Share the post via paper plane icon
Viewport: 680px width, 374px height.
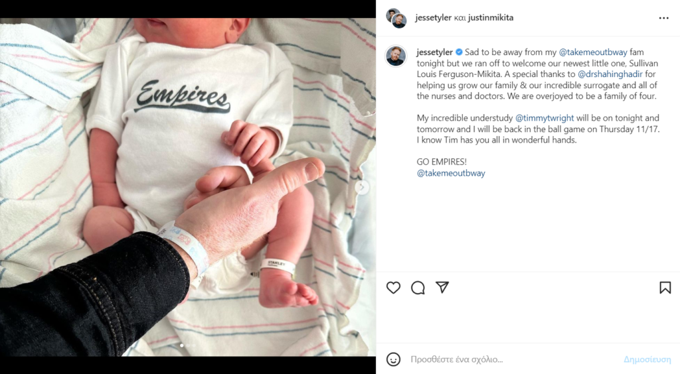(442, 287)
